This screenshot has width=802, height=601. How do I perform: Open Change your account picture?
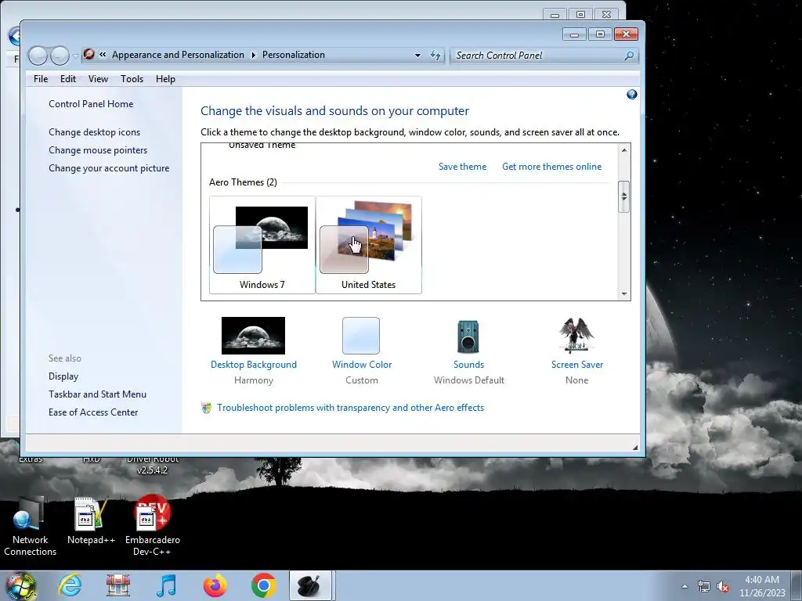click(109, 168)
